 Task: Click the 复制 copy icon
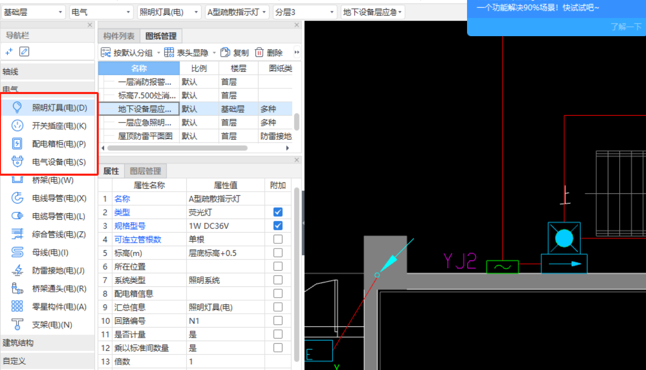225,52
